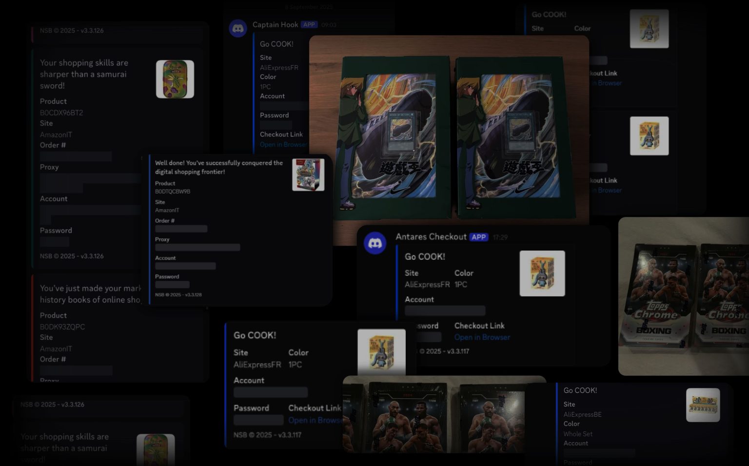749x466 pixels.
Task: Click the B0DTQCBW9B product code
Action: tap(173, 192)
